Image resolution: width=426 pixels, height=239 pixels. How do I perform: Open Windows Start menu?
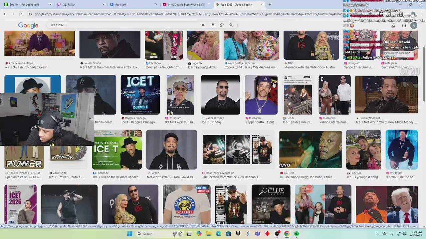point(130,234)
